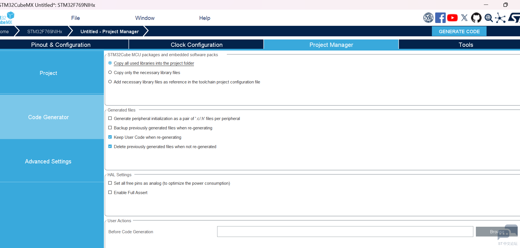520x248 pixels.
Task: Open the File menu
Action: tap(75, 18)
